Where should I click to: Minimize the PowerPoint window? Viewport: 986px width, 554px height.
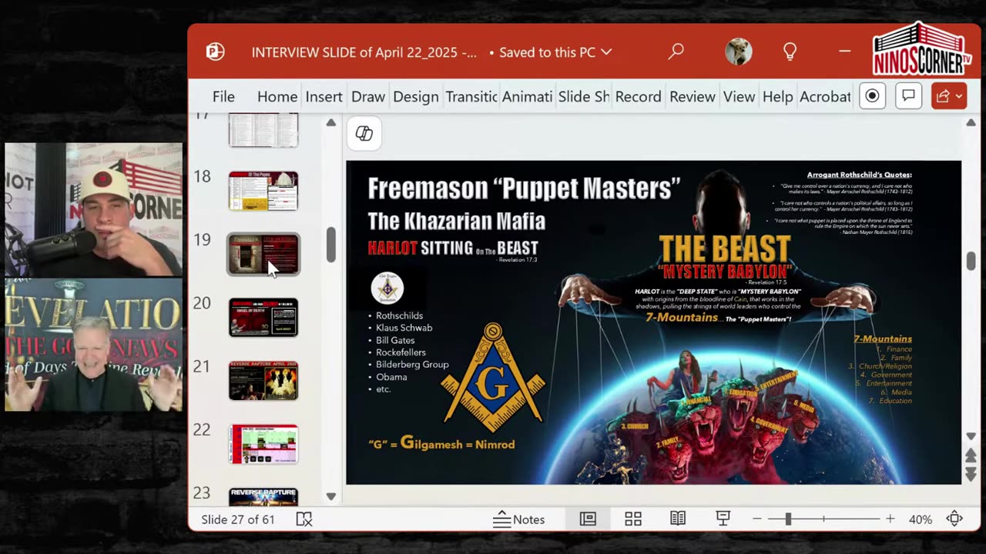(845, 52)
